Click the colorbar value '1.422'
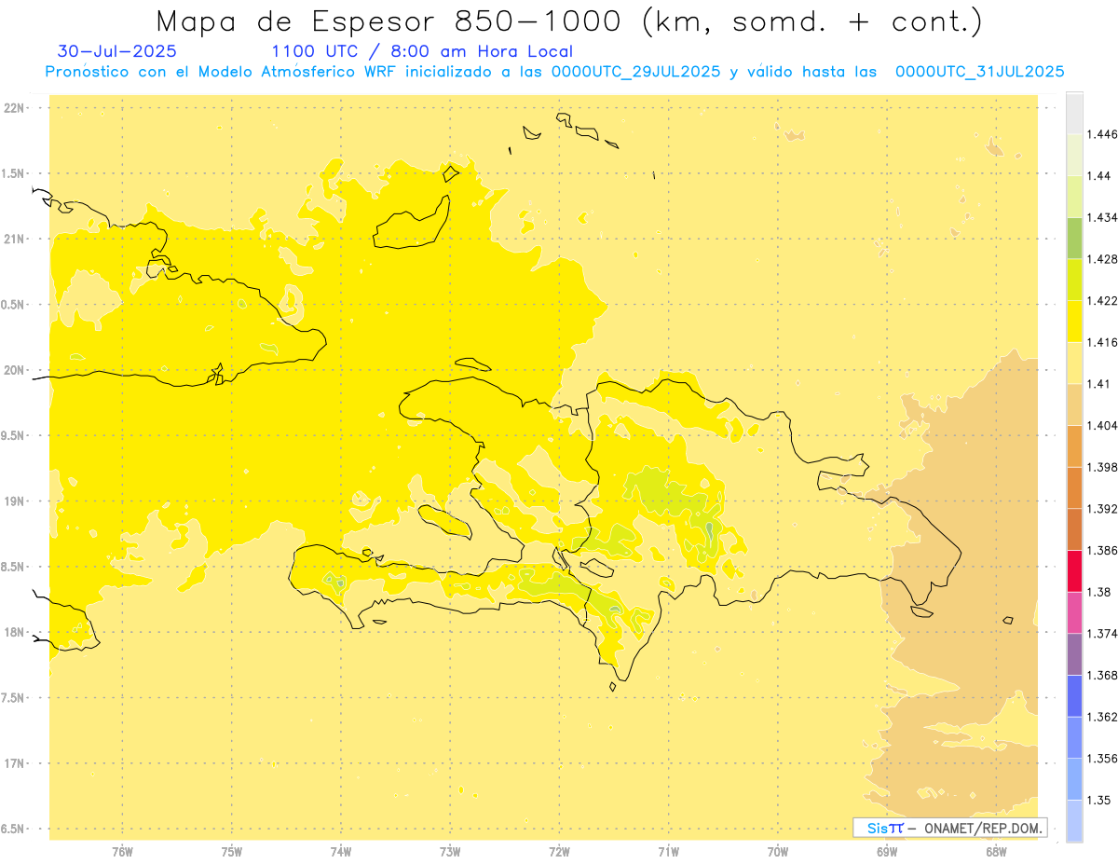Screen dimensions: 1118x864 point(1103,300)
